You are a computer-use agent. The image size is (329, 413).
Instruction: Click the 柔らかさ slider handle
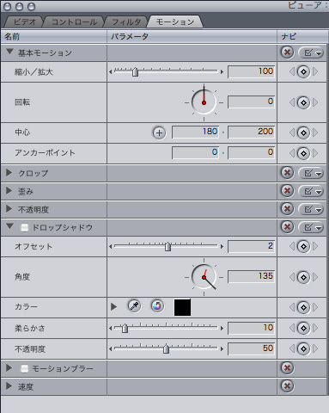click(125, 328)
